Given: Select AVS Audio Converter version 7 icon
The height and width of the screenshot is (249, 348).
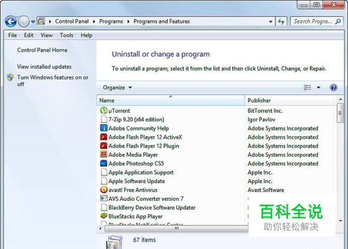Looking at the screenshot, I should tap(104, 198).
